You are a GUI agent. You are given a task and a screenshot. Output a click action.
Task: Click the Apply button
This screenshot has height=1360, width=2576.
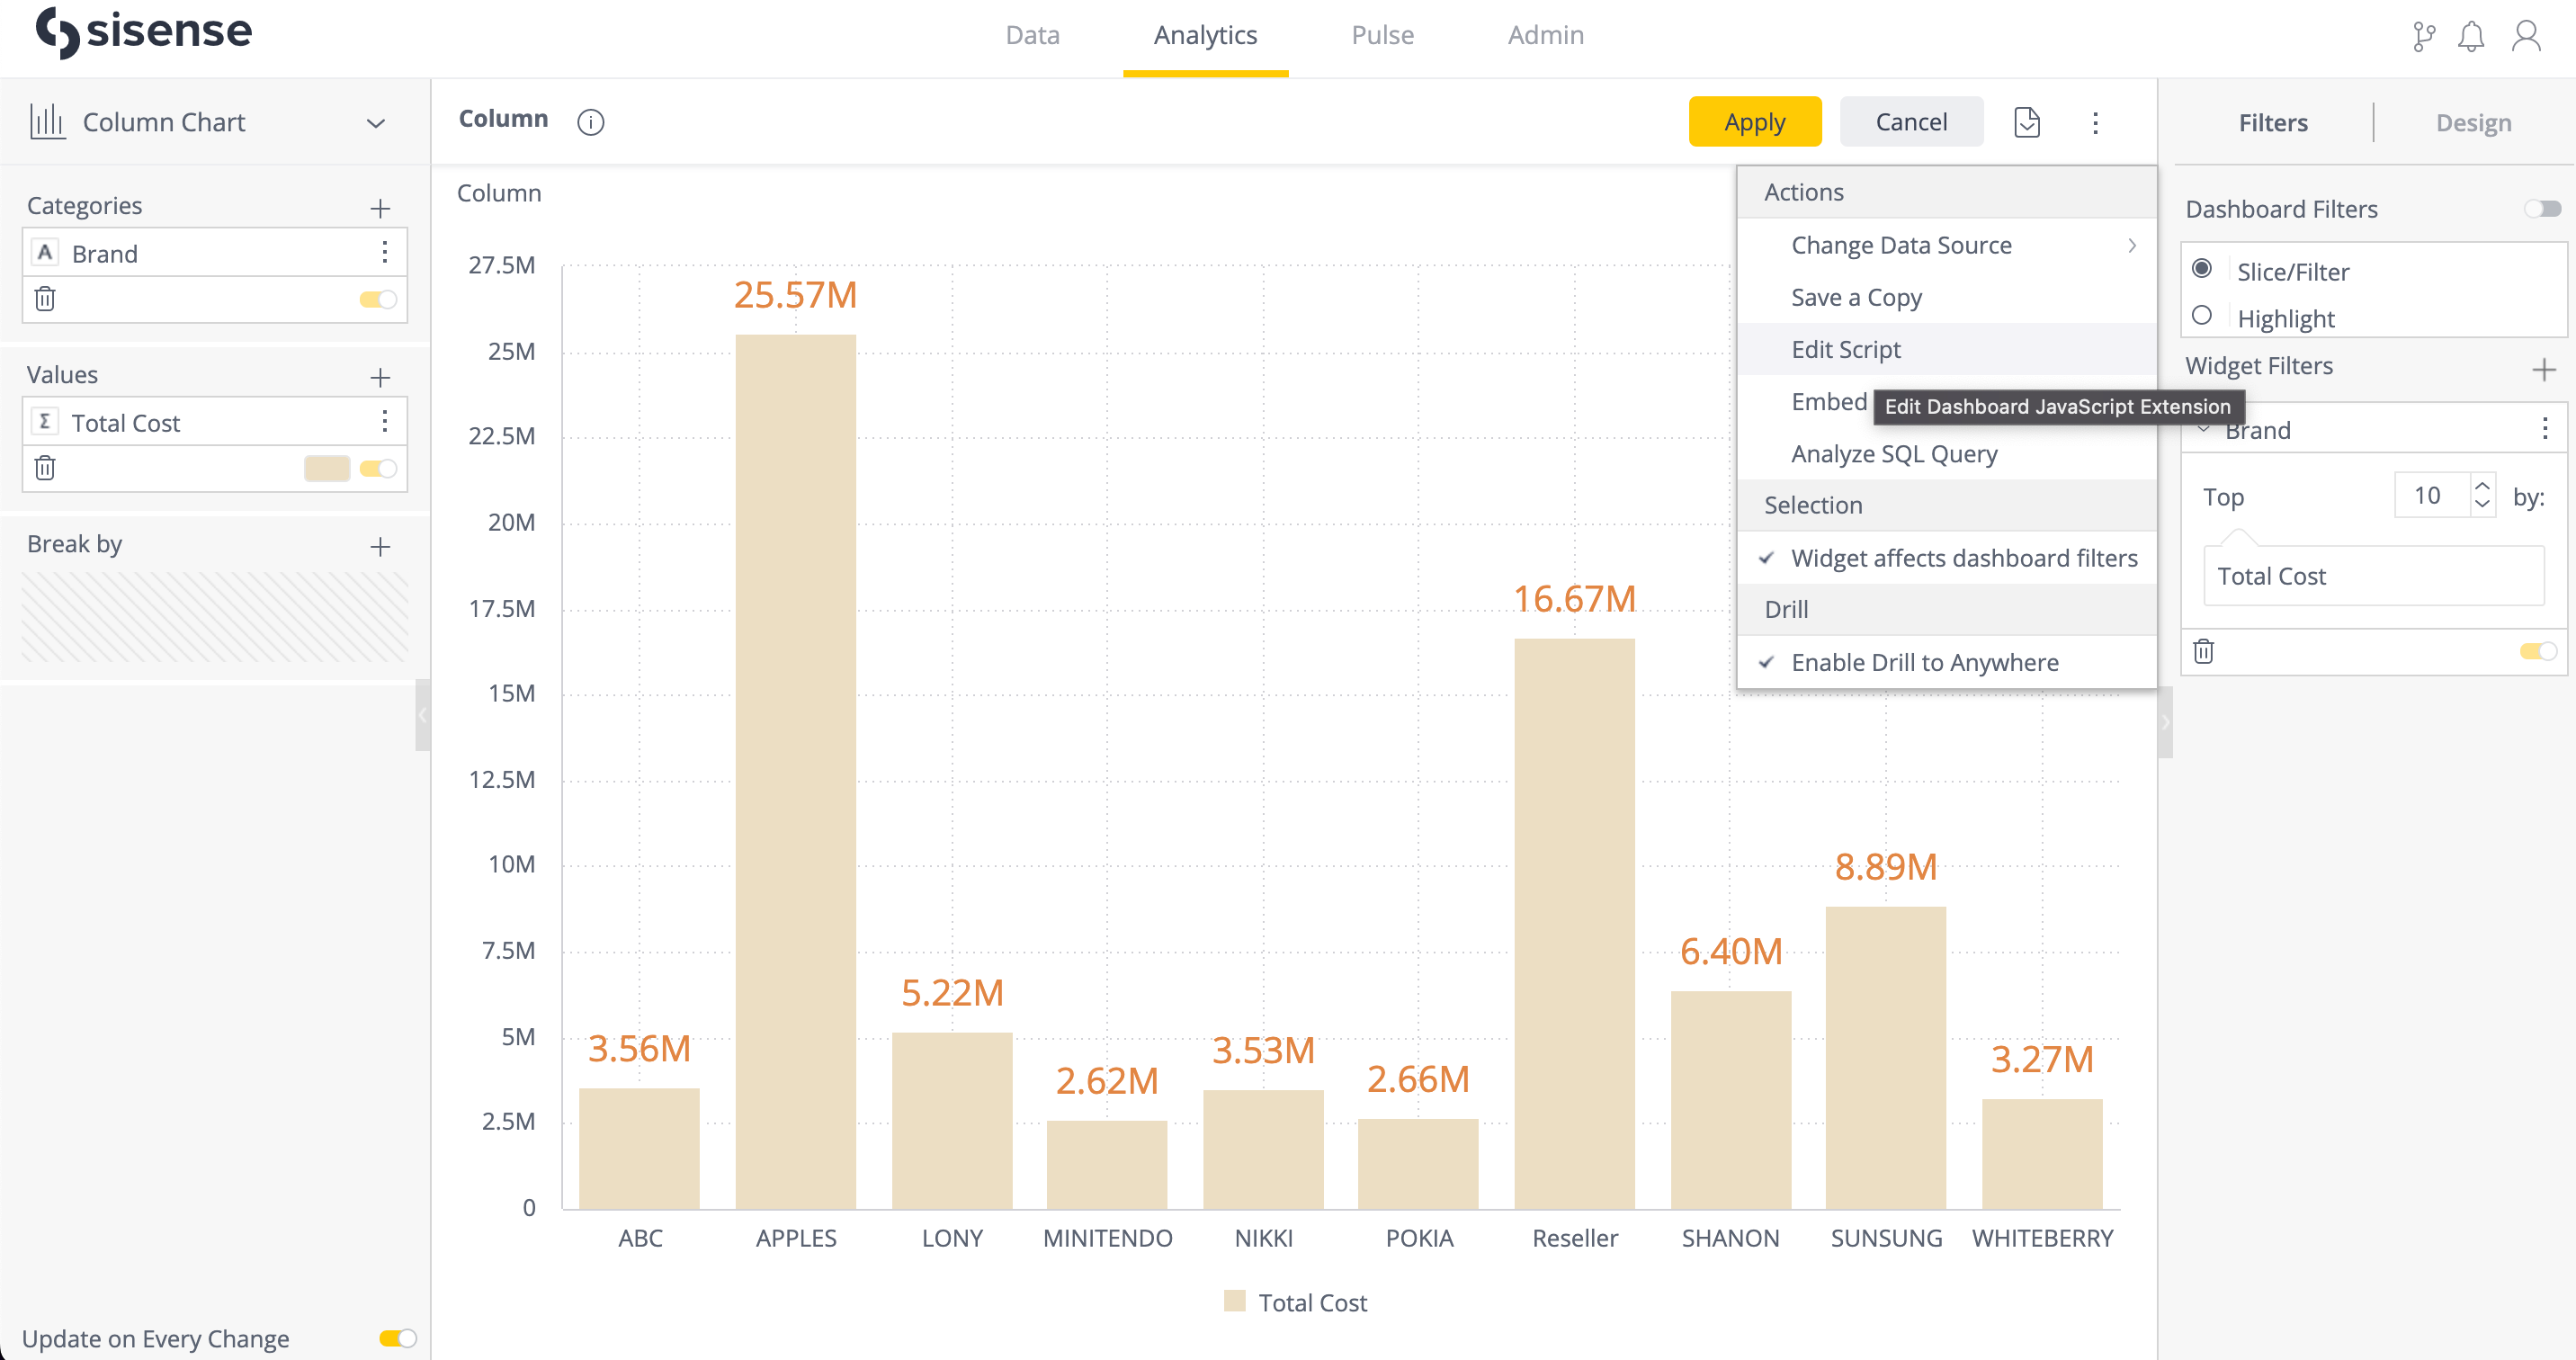click(1754, 121)
